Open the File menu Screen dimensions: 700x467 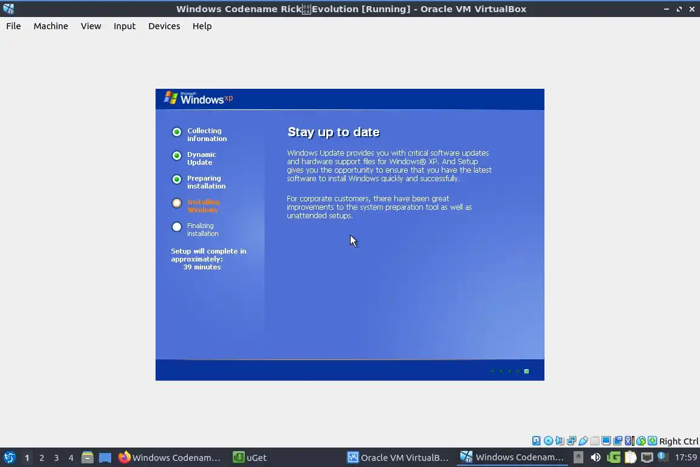click(x=13, y=26)
